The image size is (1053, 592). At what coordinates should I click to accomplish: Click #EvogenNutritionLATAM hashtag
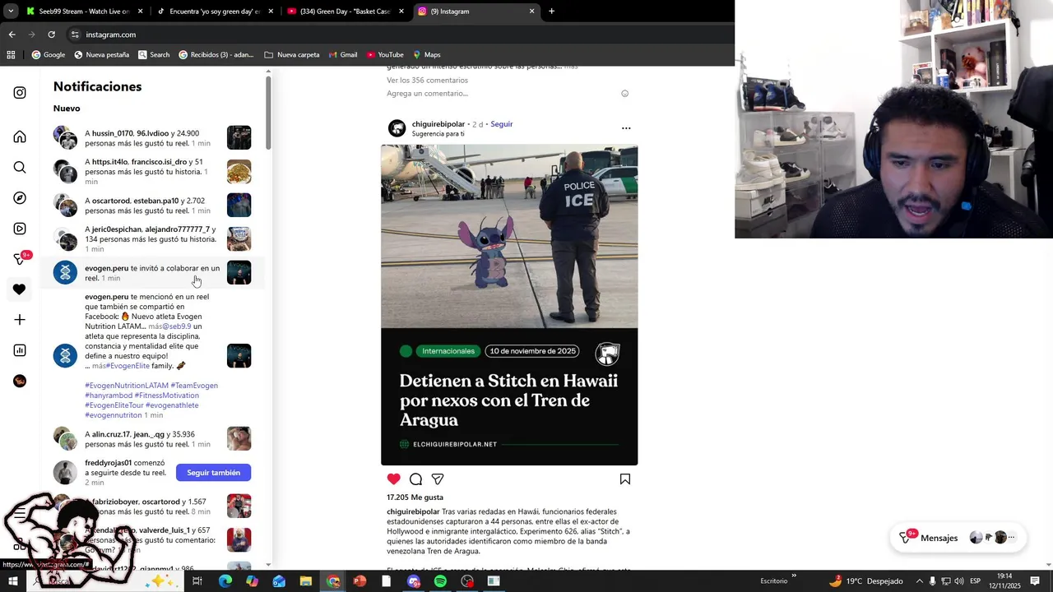click(x=127, y=386)
